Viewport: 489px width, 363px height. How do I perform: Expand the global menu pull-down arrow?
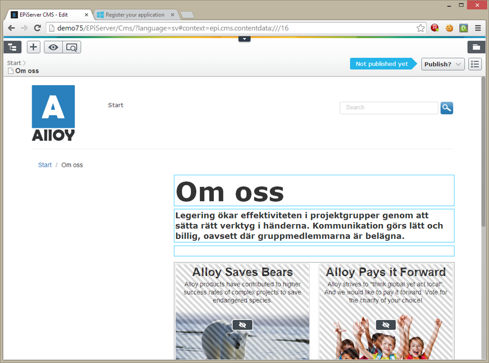point(244,39)
